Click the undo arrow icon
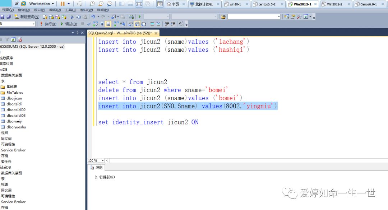Image resolution: width=388 pixels, height=210 pixels. click(93, 17)
